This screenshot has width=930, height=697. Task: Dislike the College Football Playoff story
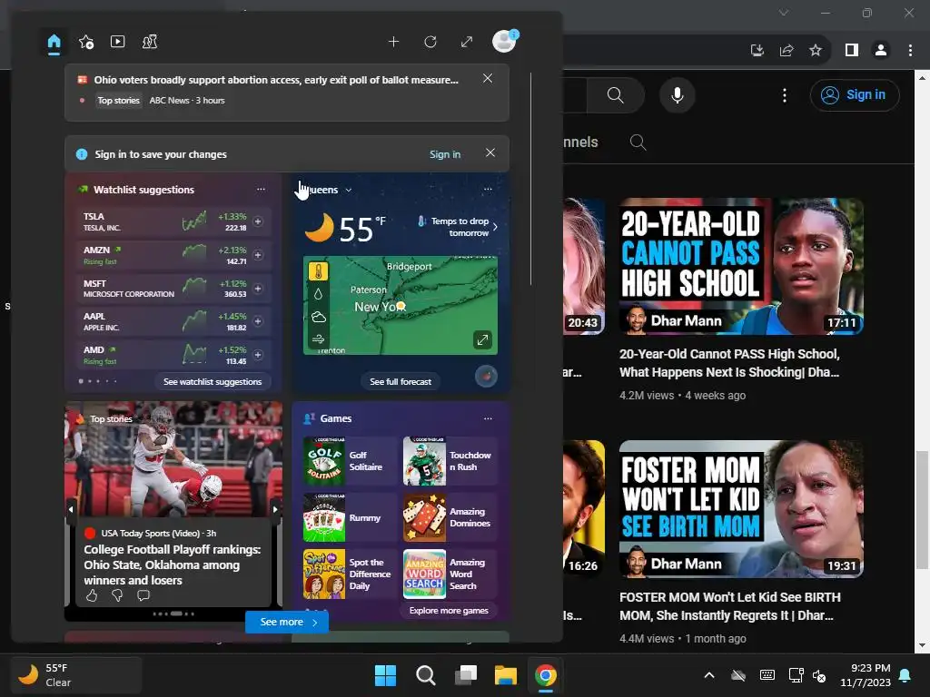click(x=117, y=595)
